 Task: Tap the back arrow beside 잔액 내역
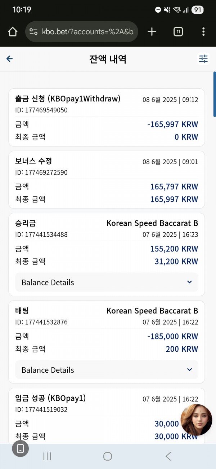coord(10,59)
